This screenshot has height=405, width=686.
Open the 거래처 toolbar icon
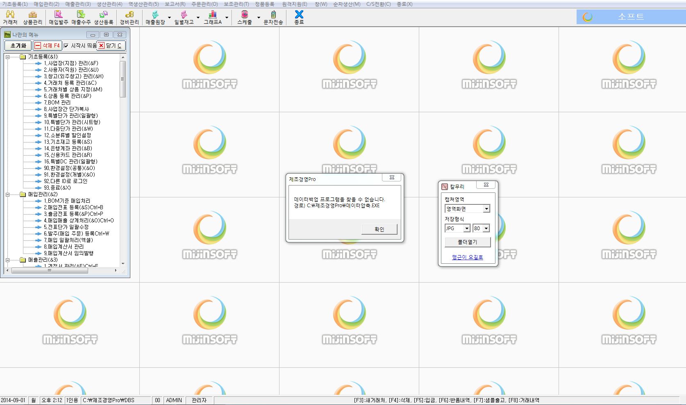(x=10, y=18)
